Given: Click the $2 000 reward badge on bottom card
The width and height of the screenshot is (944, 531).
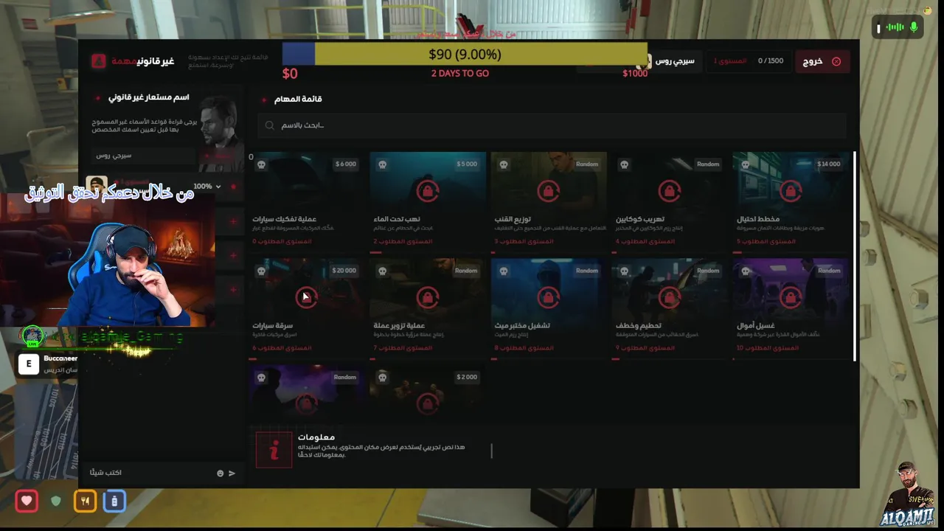Looking at the screenshot, I should click(467, 377).
